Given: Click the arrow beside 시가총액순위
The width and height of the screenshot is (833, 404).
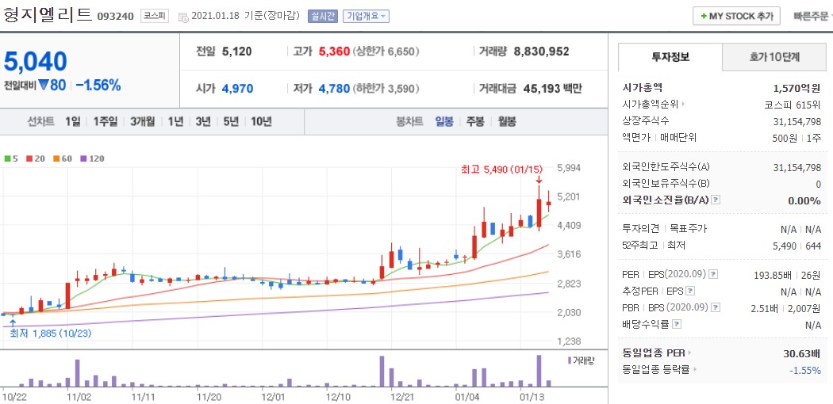Looking at the screenshot, I should click(x=683, y=105).
